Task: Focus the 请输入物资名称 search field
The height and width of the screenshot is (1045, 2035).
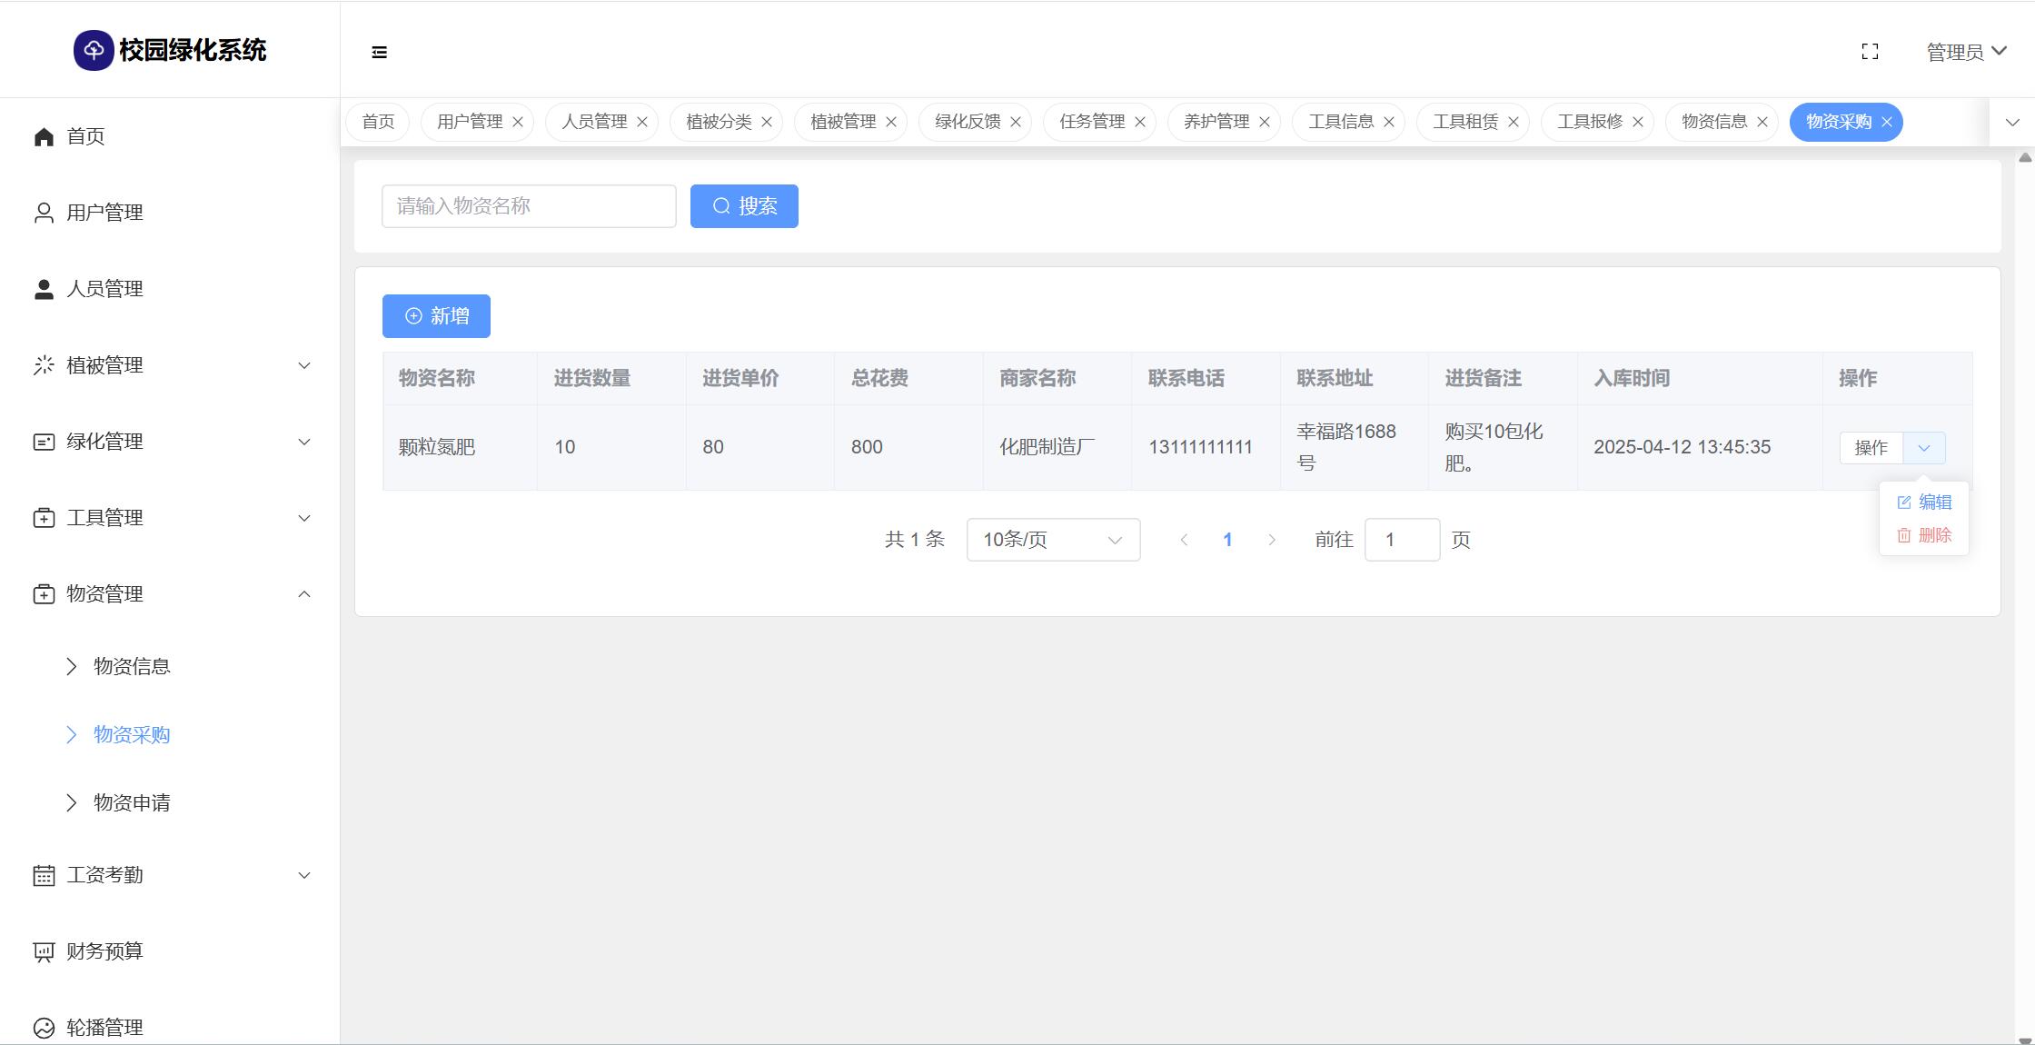Action: [x=529, y=206]
